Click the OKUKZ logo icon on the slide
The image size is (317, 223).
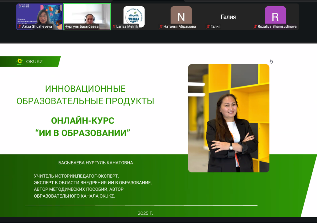pos(20,61)
